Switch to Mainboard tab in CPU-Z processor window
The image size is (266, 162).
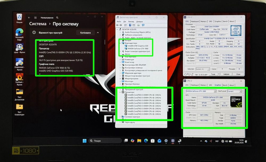195,22
